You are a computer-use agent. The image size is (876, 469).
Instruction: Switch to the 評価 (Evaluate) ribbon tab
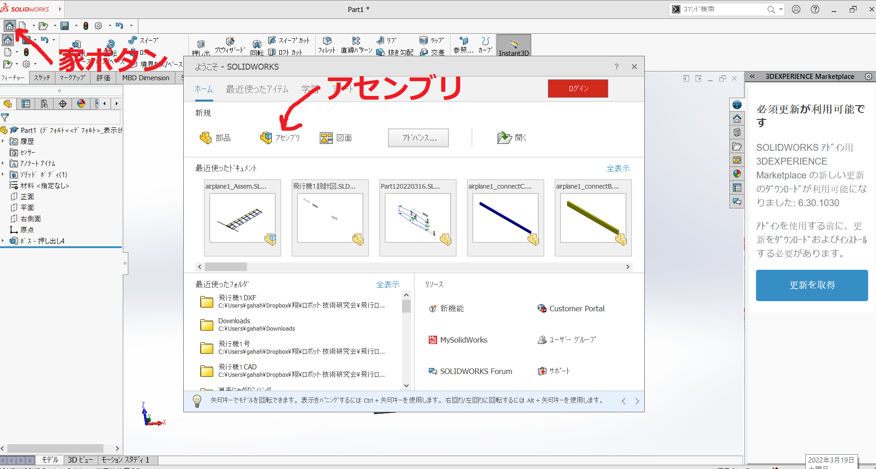click(x=103, y=78)
